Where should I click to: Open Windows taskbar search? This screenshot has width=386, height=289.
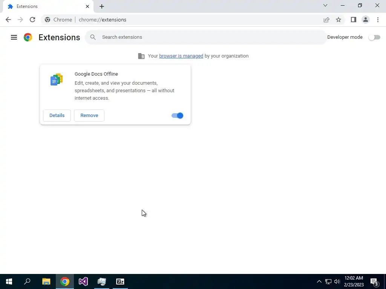tap(27, 281)
